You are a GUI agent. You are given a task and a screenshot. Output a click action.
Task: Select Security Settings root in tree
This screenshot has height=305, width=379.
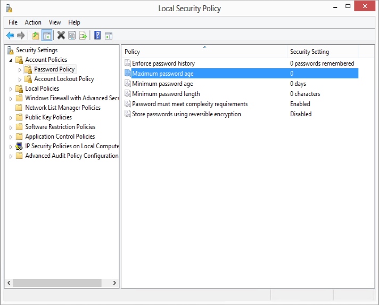(37, 50)
